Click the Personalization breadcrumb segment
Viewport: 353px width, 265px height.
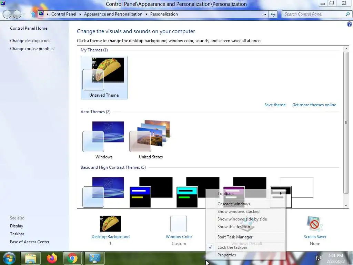pyautogui.click(x=164, y=14)
